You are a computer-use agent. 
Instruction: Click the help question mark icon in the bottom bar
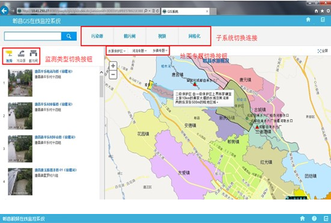[x=314, y=218]
